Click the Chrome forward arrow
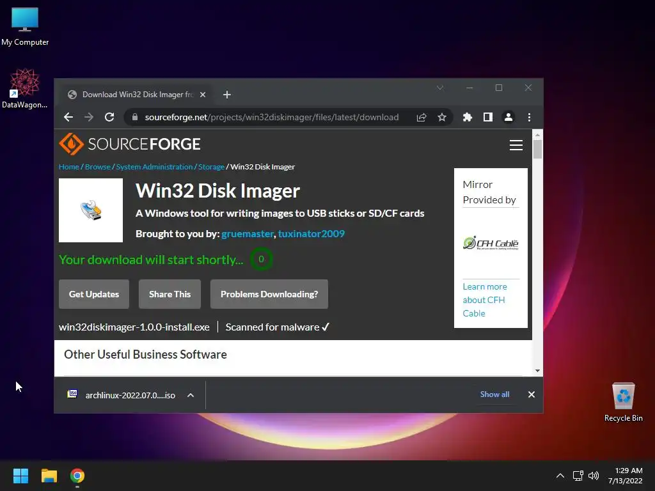The height and width of the screenshot is (491, 655). tap(88, 118)
